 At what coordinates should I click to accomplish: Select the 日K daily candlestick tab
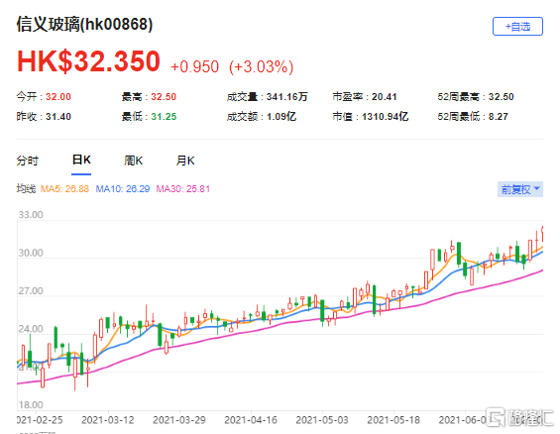click(81, 160)
